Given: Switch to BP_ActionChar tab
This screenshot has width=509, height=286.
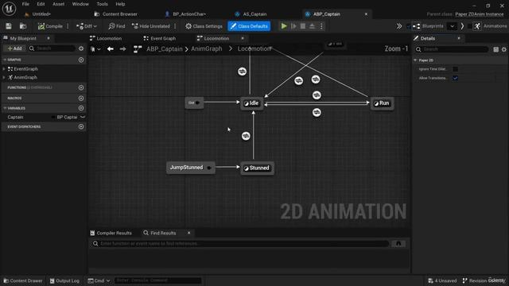Looking at the screenshot, I should click(185, 14).
